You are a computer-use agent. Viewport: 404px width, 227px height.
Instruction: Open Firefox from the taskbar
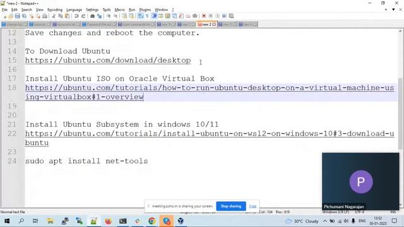pyautogui.click(x=108, y=221)
